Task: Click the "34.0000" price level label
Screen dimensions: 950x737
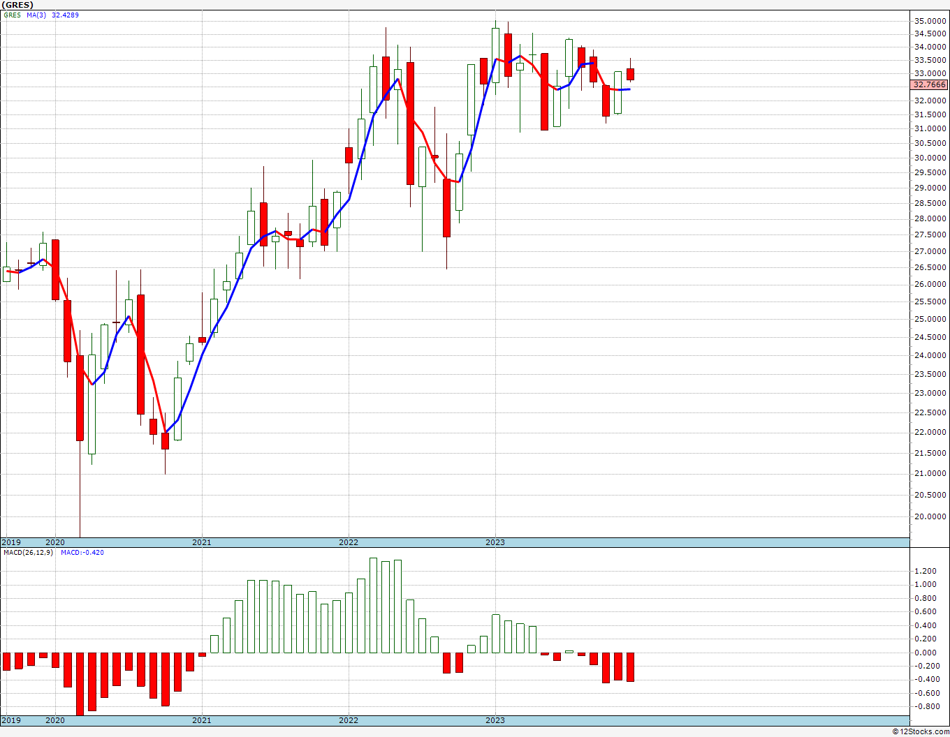Action: (x=930, y=47)
